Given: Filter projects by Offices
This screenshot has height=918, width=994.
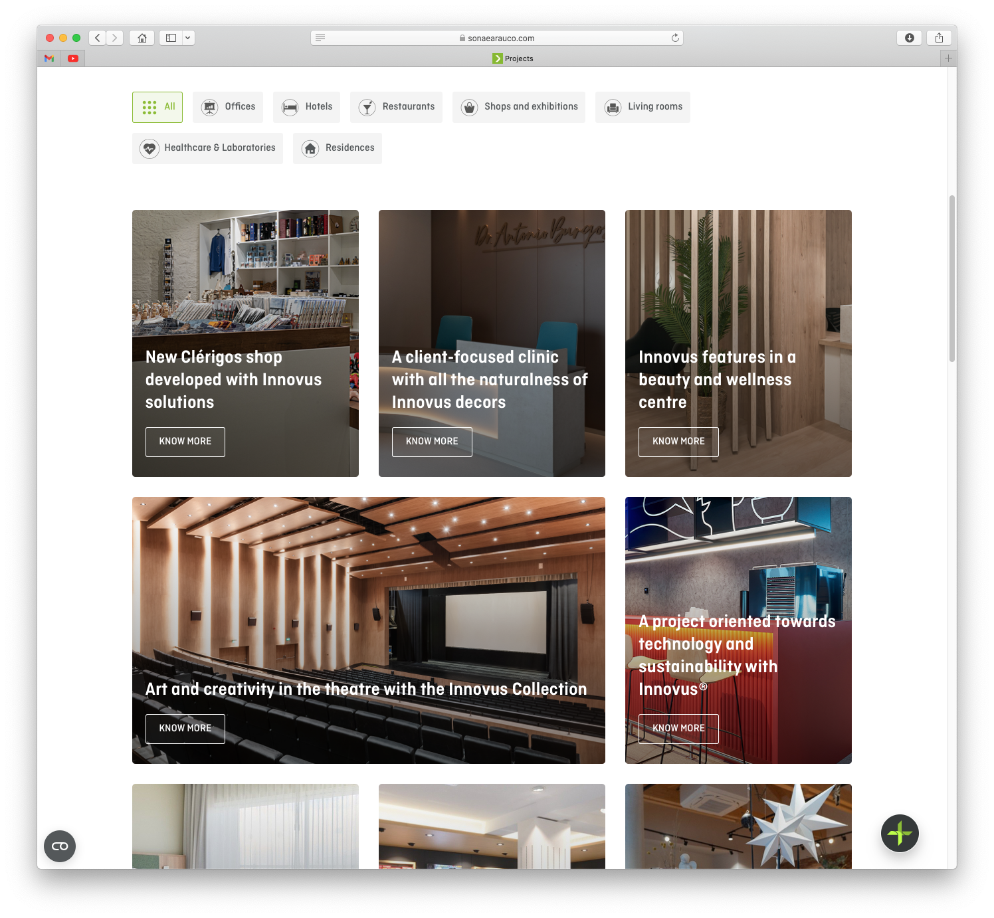Looking at the screenshot, I should 228,107.
